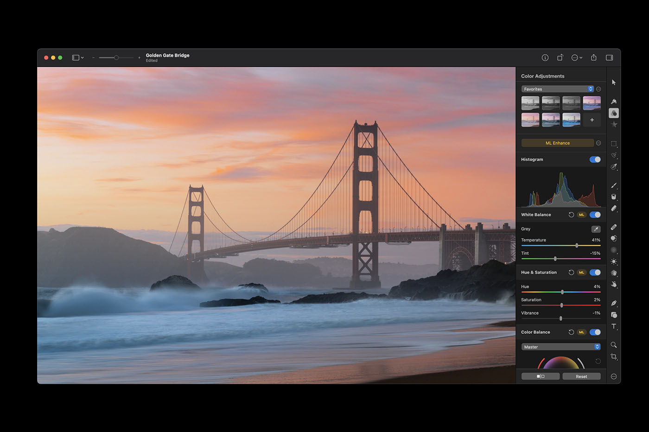The height and width of the screenshot is (432, 649).
Task: Open the Favorites presets dropdown
Action: [x=558, y=89]
